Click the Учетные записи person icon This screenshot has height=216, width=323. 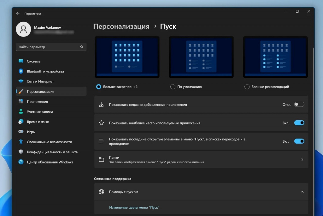click(21, 111)
